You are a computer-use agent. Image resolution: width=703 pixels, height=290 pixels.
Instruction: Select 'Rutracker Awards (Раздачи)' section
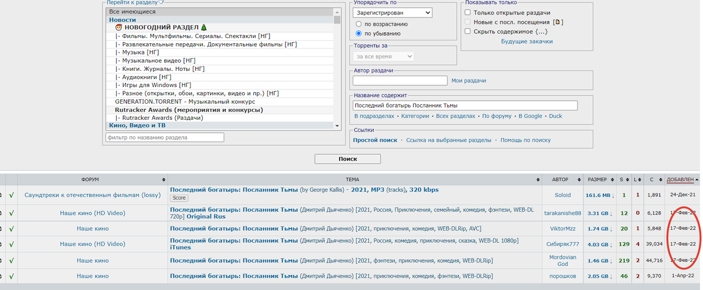pos(220,118)
